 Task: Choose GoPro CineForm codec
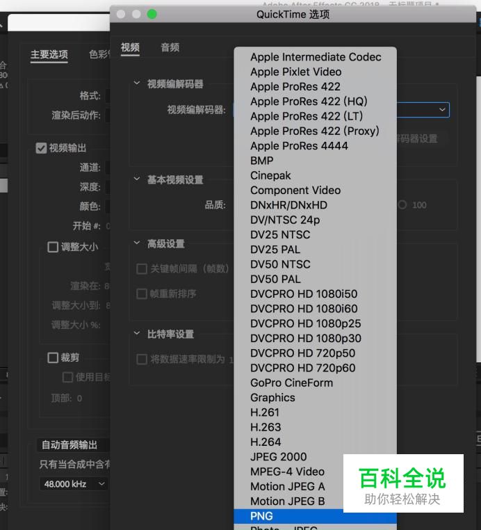point(315,383)
